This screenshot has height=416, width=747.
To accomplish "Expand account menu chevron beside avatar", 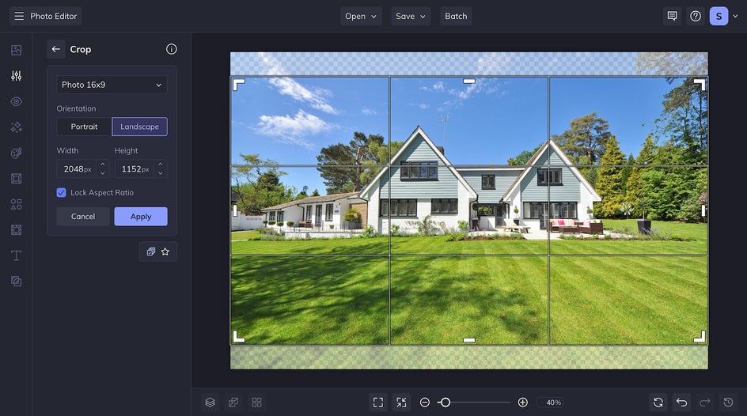I will click(735, 16).
